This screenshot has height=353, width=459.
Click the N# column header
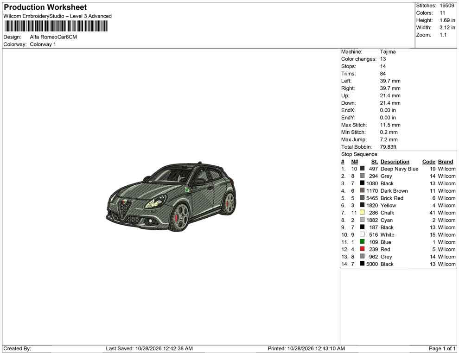[x=355, y=161]
